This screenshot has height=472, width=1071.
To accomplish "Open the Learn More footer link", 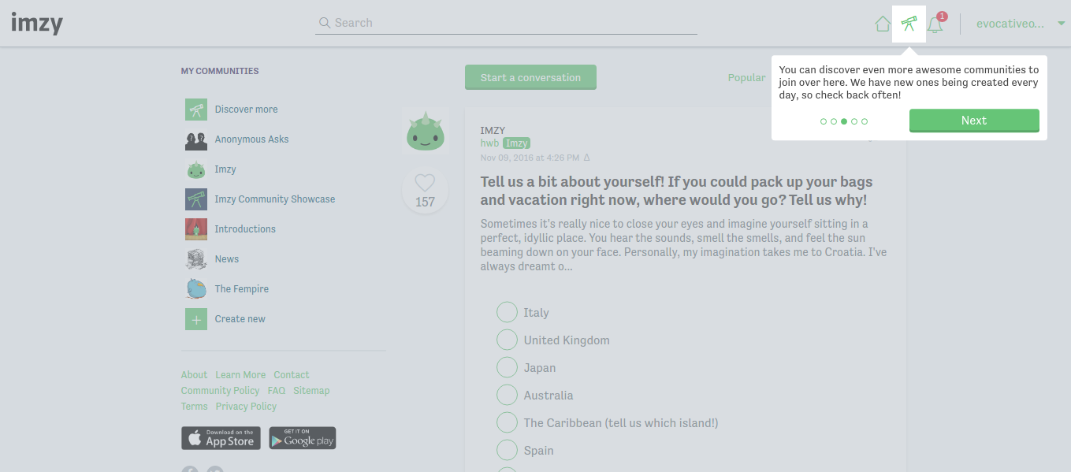I will coord(240,375).
